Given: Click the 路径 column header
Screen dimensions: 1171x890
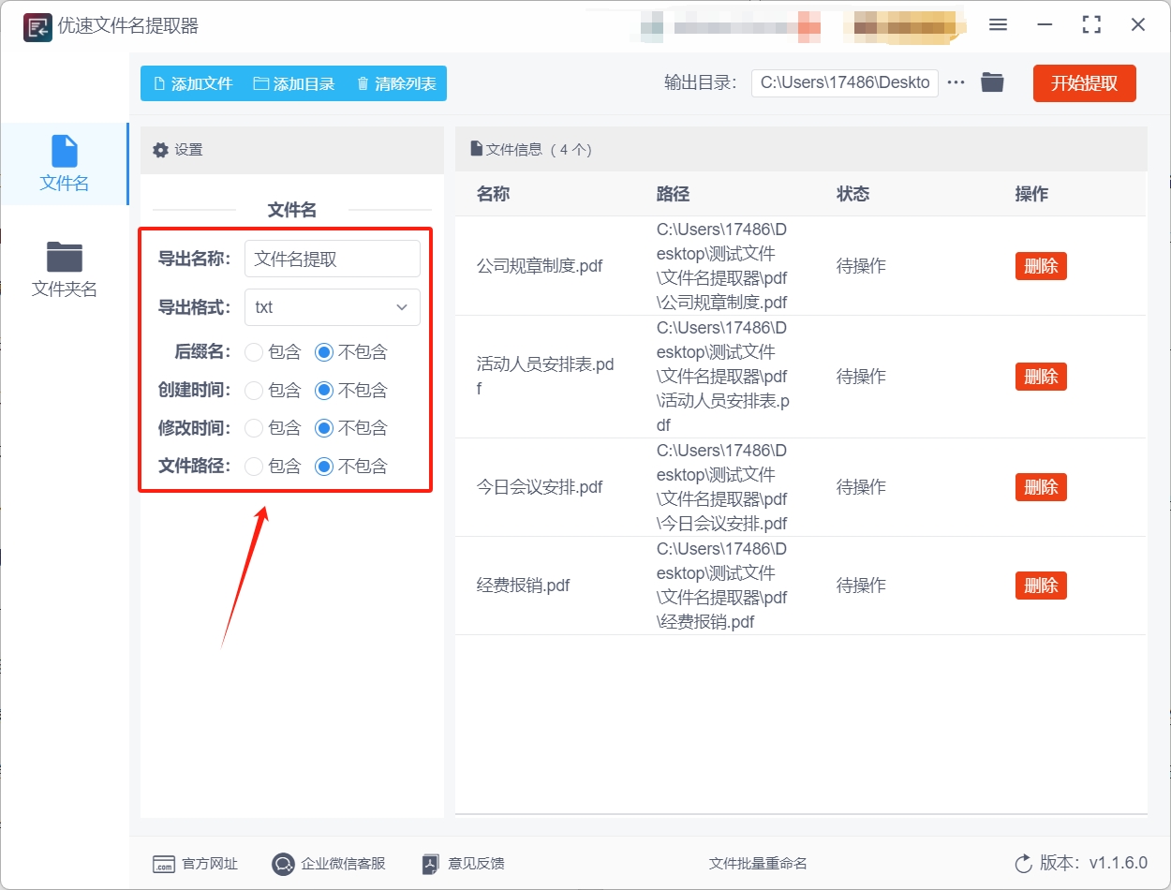Looking at the screenshot, I should click(x=673, y=194).
